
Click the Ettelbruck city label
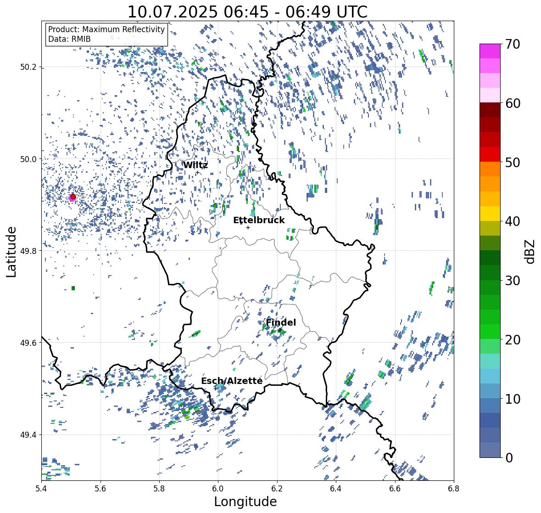point(259,220)
